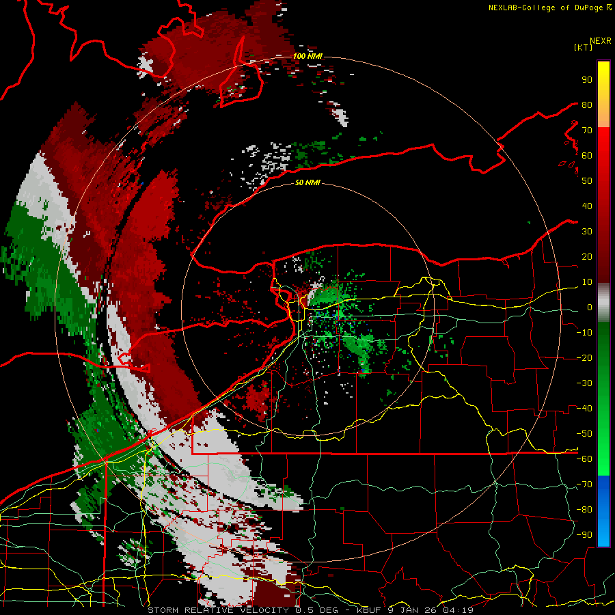
Task: Click the [KT] units label
Action: 584,47
